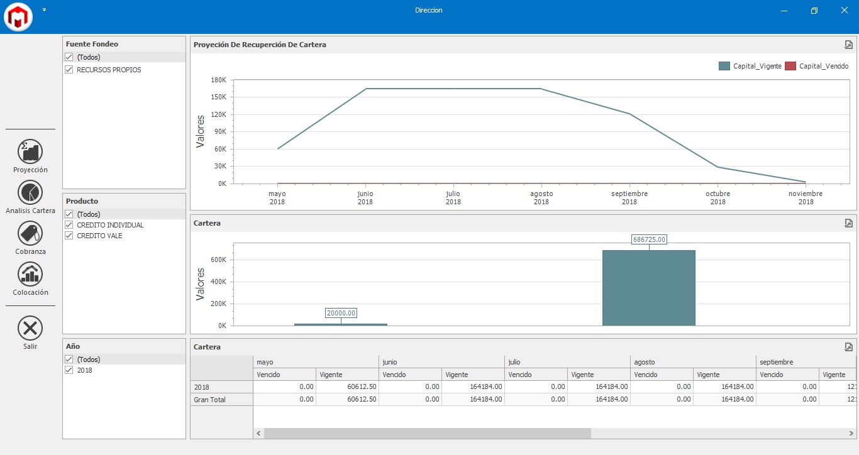
Task: Export the Proyección De Recuperción chart
Action: coord(848,45)
